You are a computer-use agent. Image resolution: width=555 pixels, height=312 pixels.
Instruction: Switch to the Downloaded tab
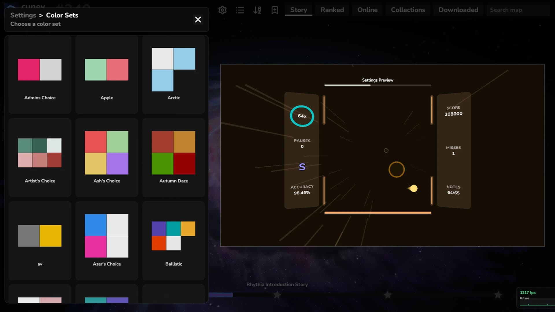pos(458,10)
